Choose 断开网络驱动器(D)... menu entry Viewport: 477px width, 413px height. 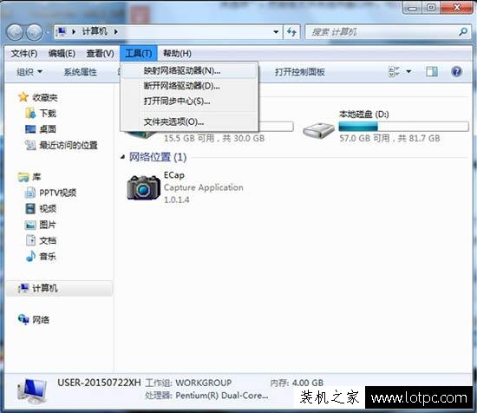coord(189,86)
